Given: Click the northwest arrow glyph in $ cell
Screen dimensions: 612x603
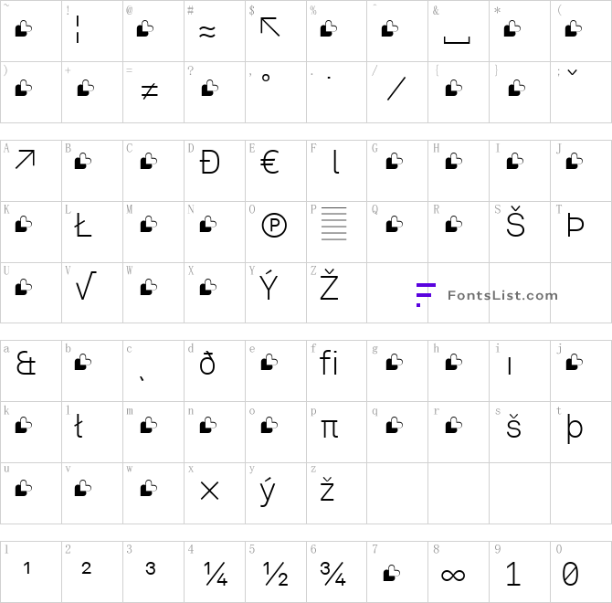Looking at the screenshot, I should [x=270, y=26].
